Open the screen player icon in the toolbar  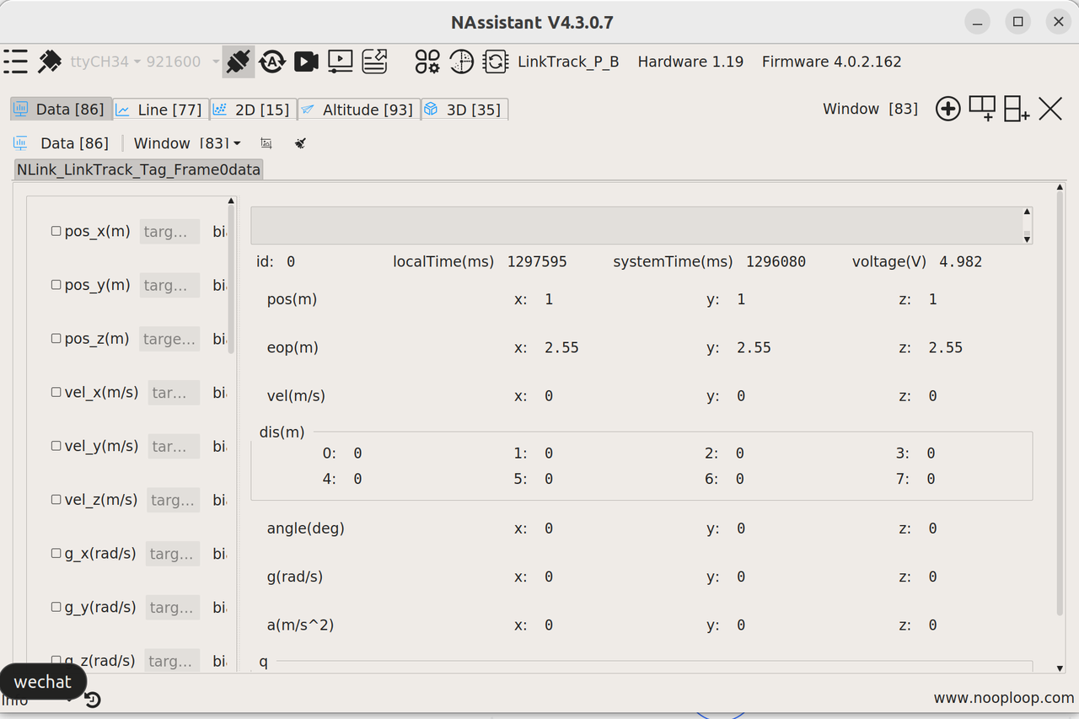[x=340, y=62]
